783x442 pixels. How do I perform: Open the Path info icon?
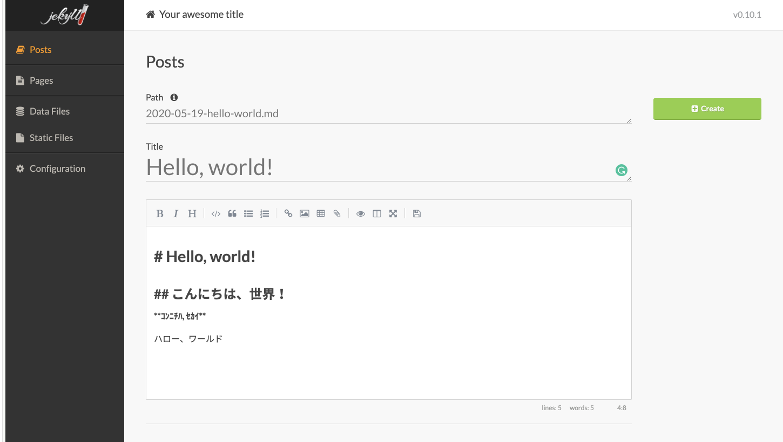(x=174, y=97)
